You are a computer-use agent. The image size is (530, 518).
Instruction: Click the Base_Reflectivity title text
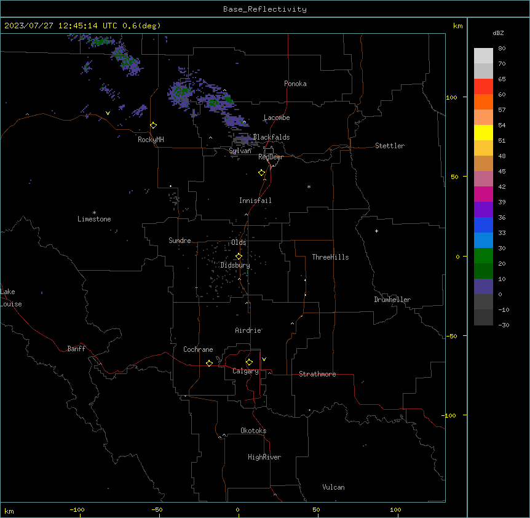[x=265, y=9]
